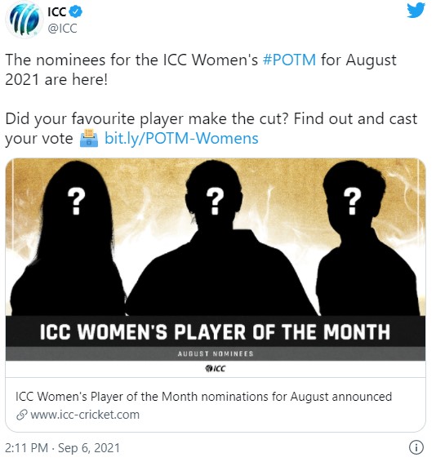The image size is (436, 462).
Task: Click the tweet body text
Action: 211,100
